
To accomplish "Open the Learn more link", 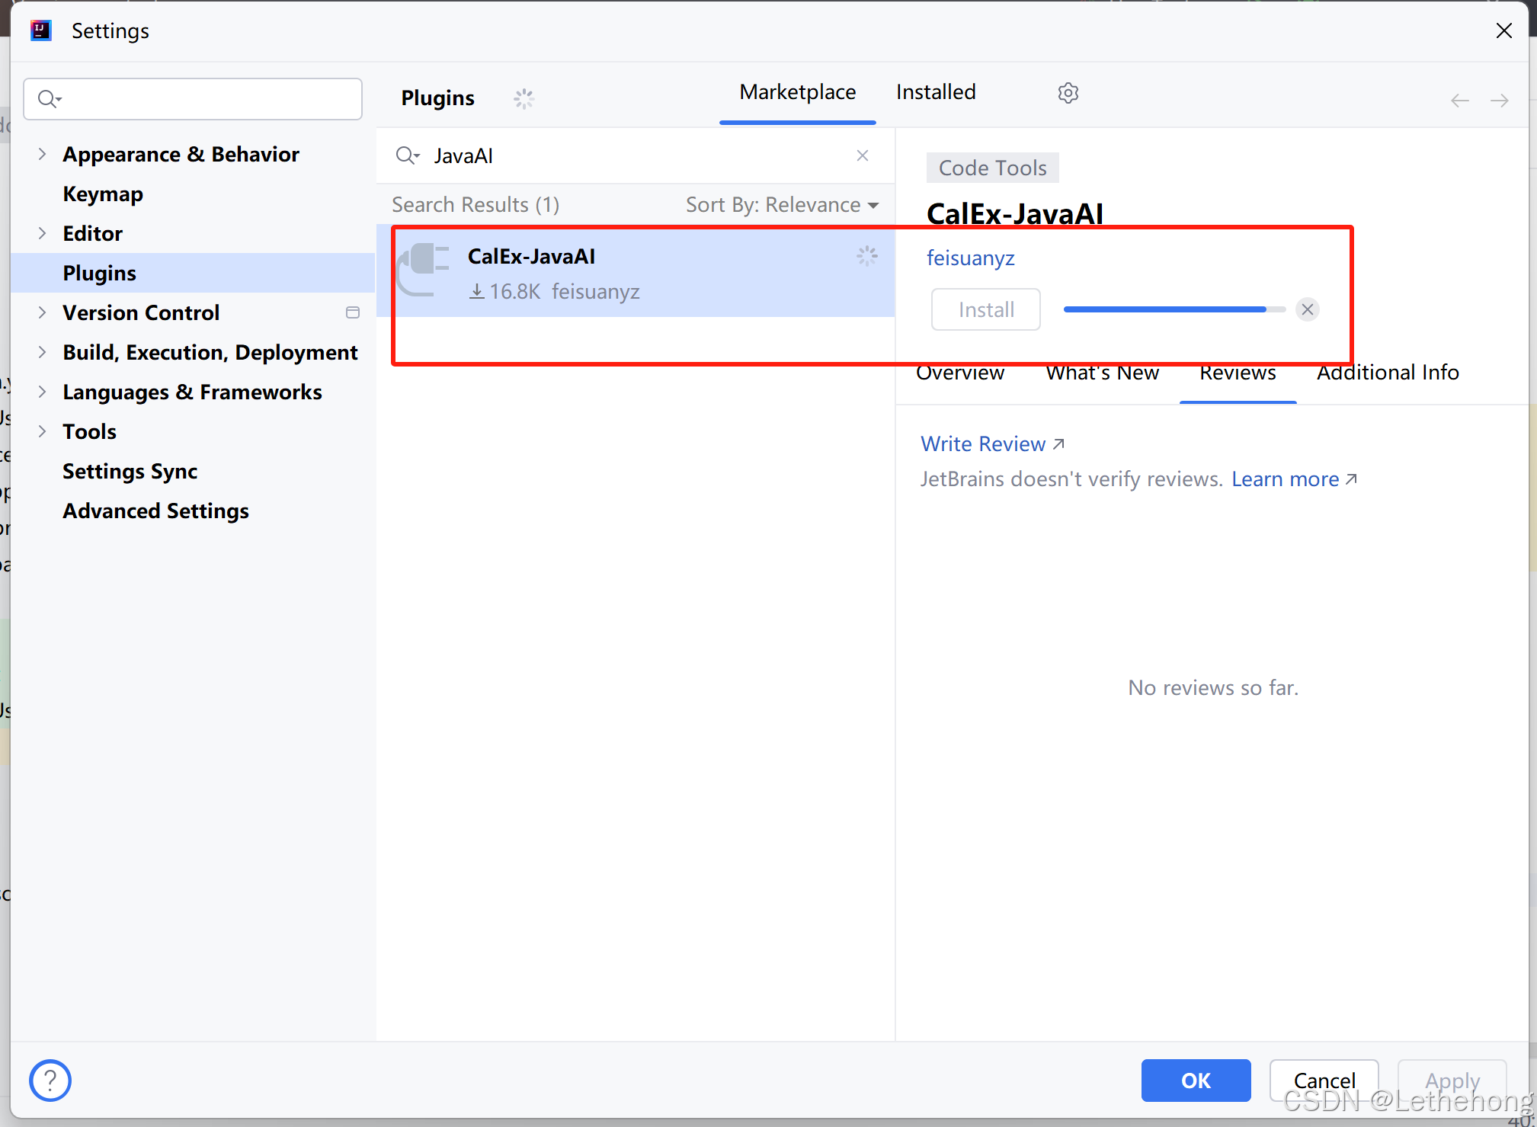I will [x=1294, y=479].
